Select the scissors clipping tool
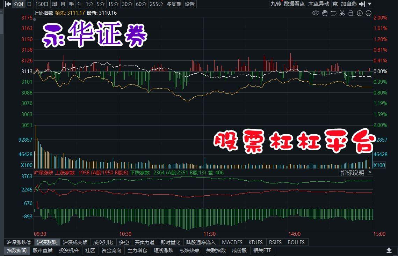Screen dimensions: 398x256 point(342,13)
